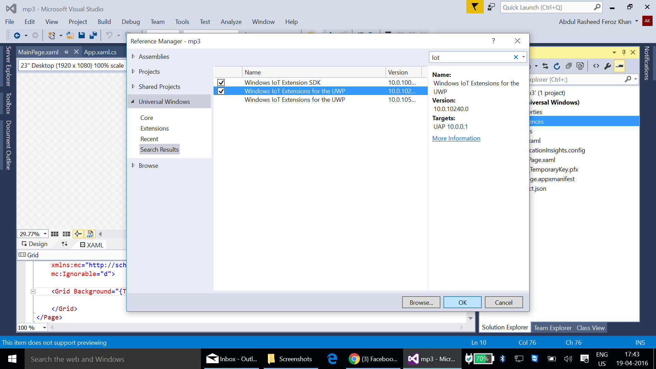Click the View Code angle-brackets icon

pyautogui.click(x=596, y=66)
